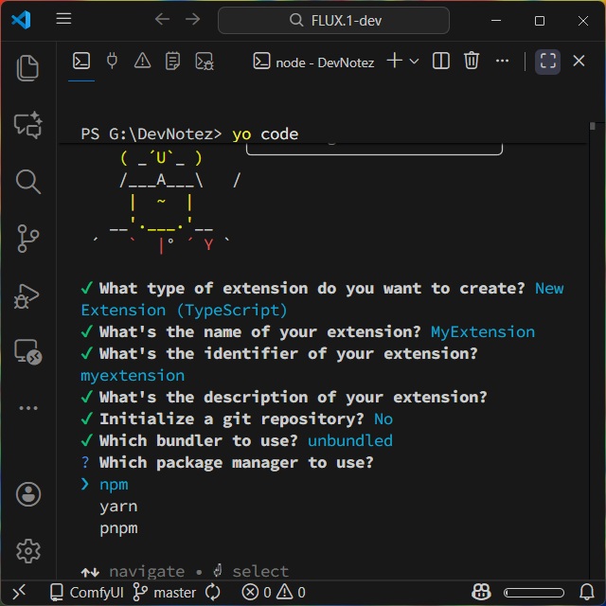Switch to the Debug Console panel tab
The image size is (606, 606).
point(204,62)
